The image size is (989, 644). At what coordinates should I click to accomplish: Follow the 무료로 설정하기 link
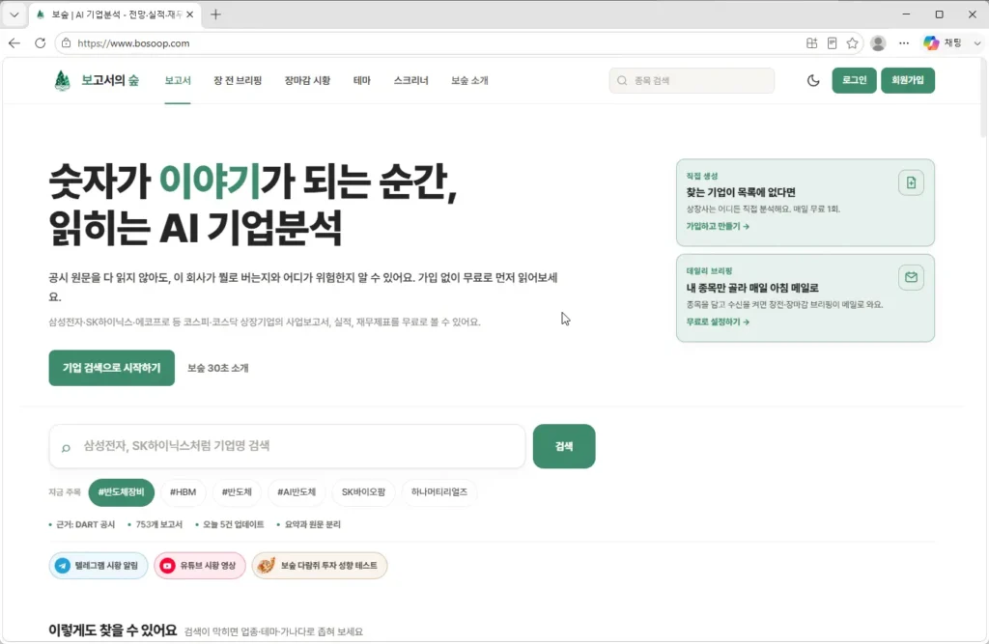718,322
